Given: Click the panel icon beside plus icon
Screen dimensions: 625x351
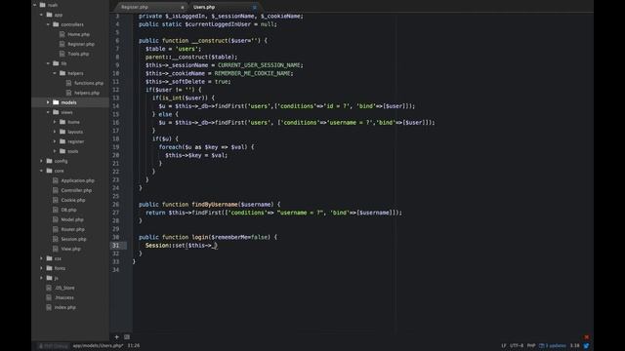Looking at the screenshot, I should (127, 337).
